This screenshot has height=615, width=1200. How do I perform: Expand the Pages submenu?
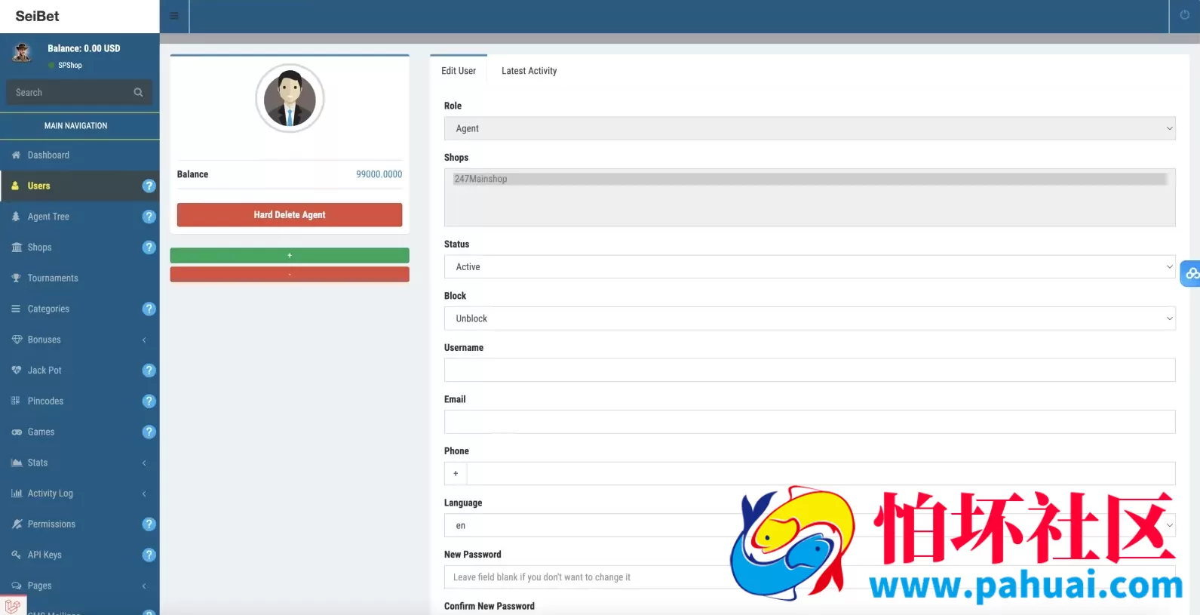coord(79,586)
